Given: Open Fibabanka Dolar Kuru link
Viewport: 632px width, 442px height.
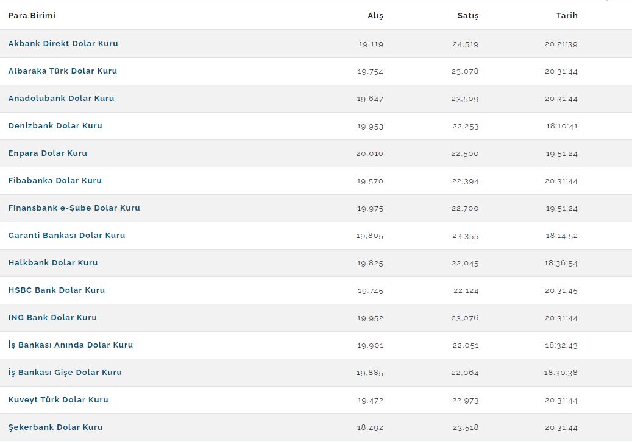Looking at the screenshot, I should coord(55,180).
